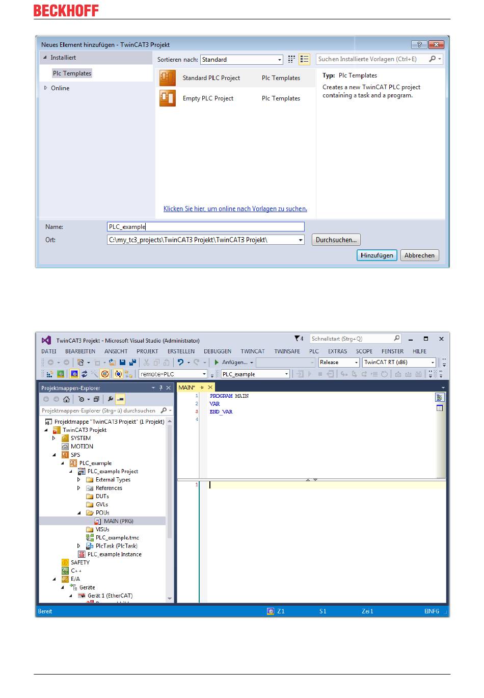Open the remote-PLC target system dropdown
The height and width of the screenshot is (698, 484).
pos(173,374)
